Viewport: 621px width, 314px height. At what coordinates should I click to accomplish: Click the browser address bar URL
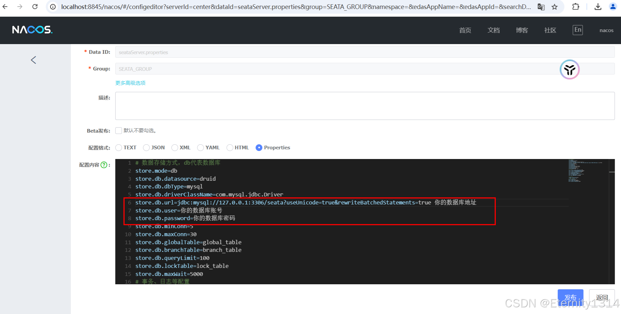pos(296,7)
